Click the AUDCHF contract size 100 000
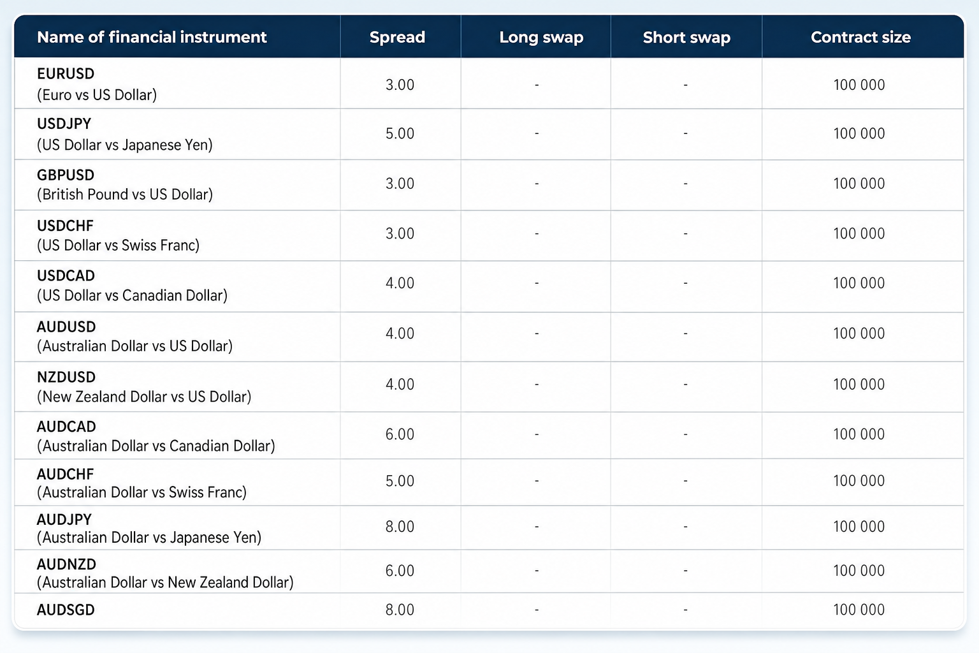Screen dimensions: 979x653 point(859,481)
